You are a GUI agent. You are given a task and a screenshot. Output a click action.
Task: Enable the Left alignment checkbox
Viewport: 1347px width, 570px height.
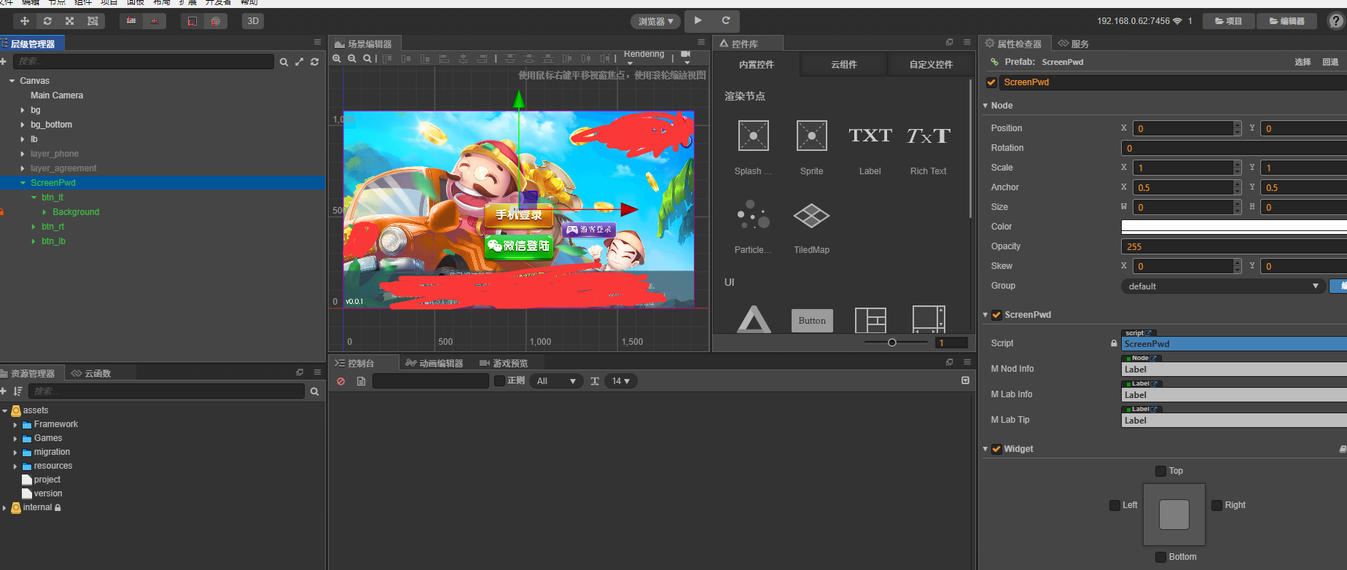point(1114,505)
